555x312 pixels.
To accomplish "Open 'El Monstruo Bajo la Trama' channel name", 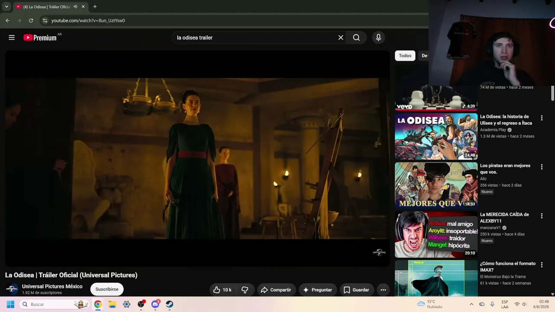I will [x=503, y=276].
